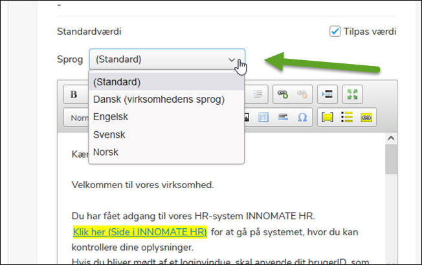
Task: Insert a horizontal line
Action: point(282,118)
